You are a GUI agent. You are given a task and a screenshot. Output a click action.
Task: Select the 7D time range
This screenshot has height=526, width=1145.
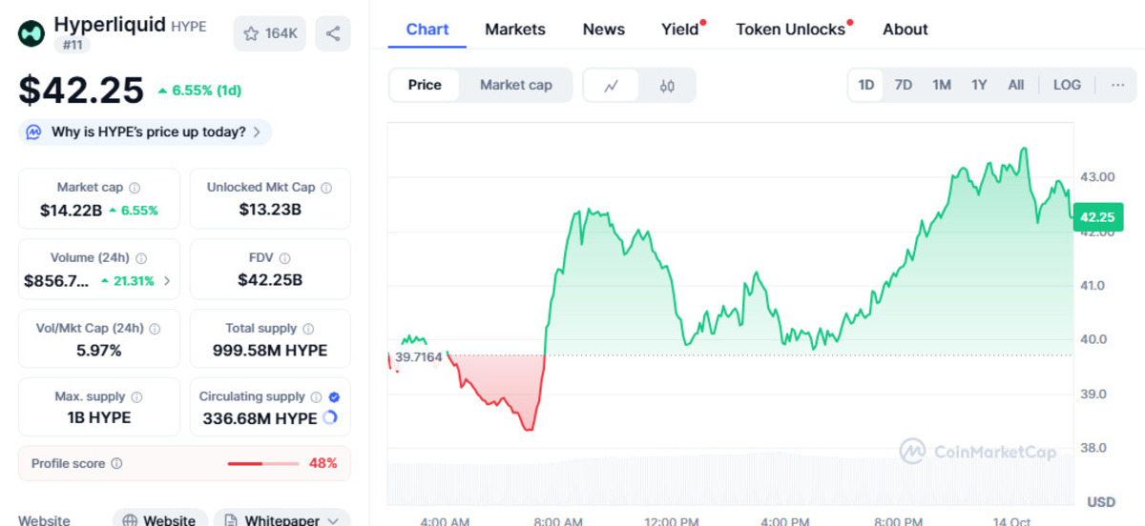[x=903, y=85]
